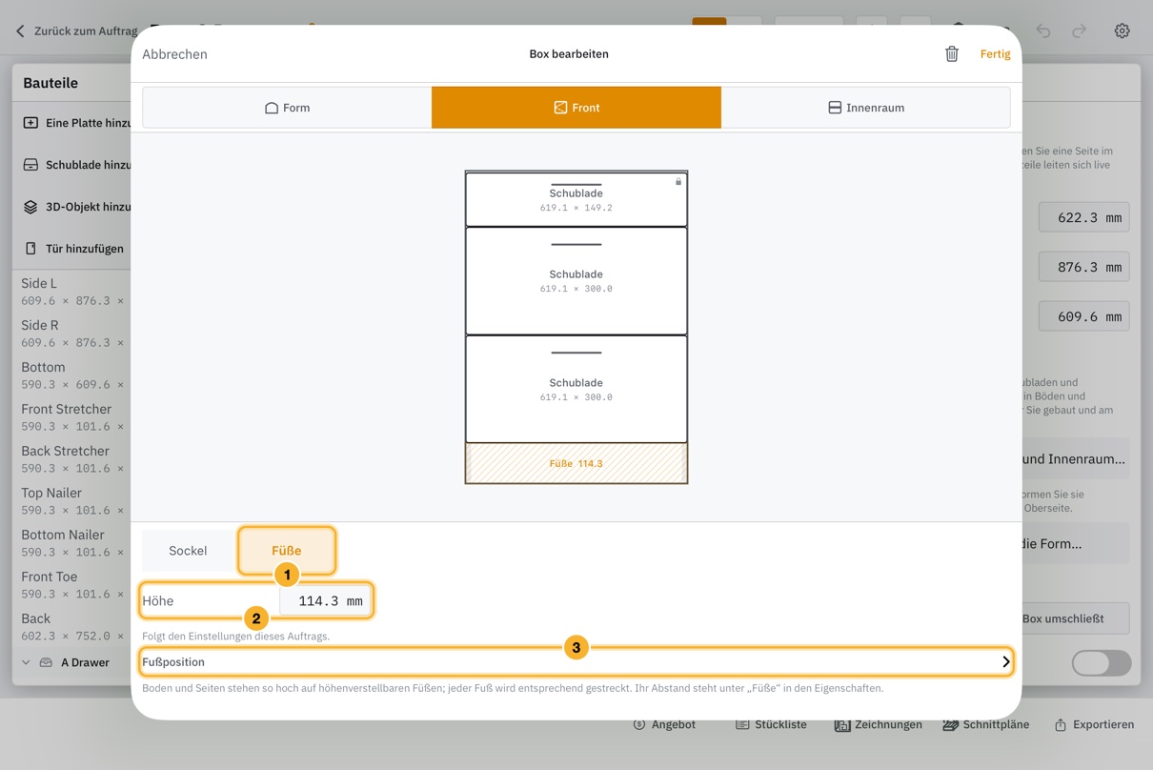Click the back chevron beside Zurück zum Auftrag
The width and height of the screenshot is (1153, 770).
pyautogui.click(x=20, y=30)
